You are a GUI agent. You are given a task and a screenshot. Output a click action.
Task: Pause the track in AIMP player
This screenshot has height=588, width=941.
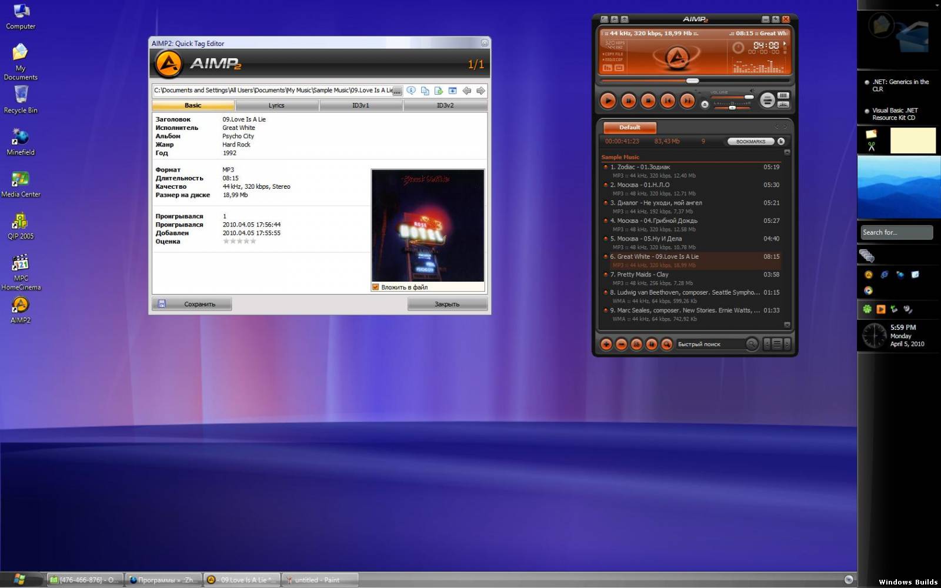(x=628, y=101)
